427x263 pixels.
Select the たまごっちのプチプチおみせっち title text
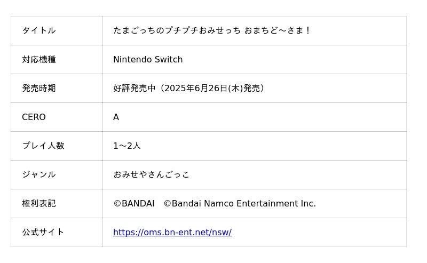[x=177, y=31]
